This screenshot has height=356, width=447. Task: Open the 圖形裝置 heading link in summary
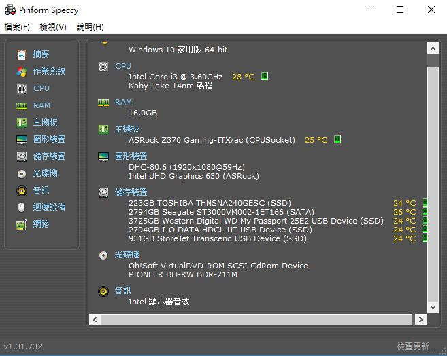(x=131, y=156)
